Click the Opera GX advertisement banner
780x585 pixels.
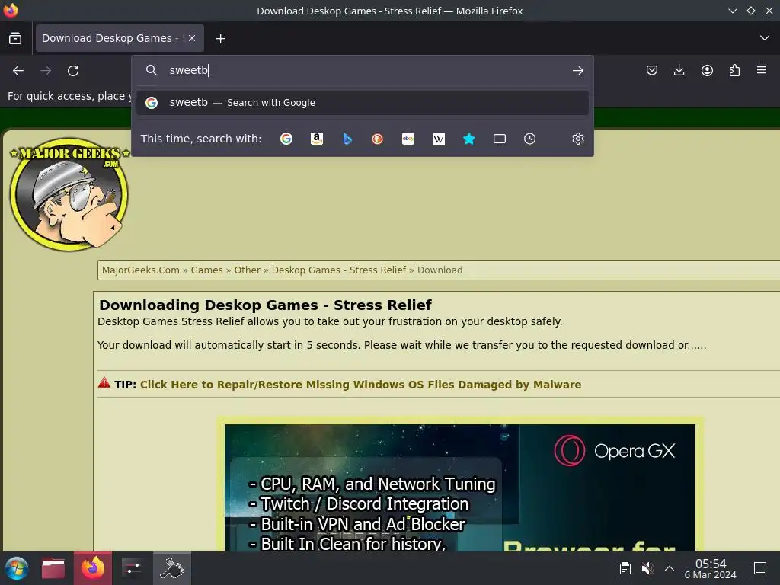[460, 487]
